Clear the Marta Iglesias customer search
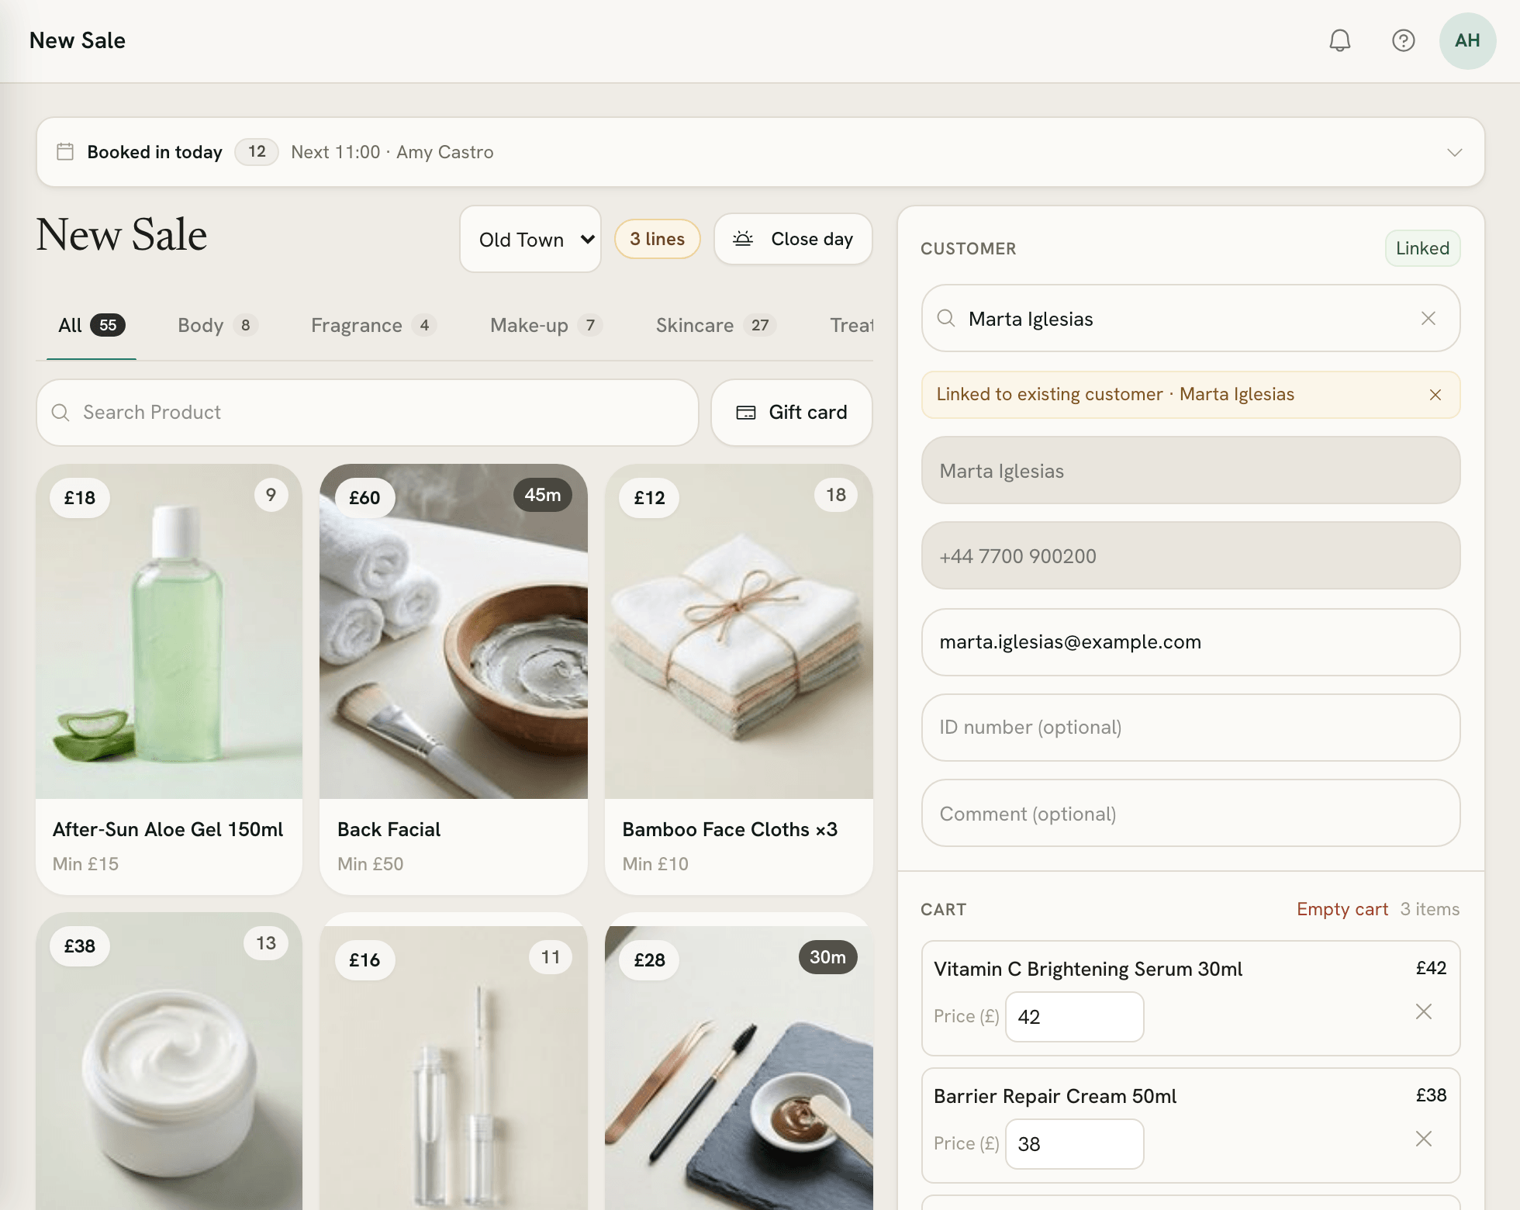The height and width of the screenshot is (1210, 1520). pos(1428,319)
